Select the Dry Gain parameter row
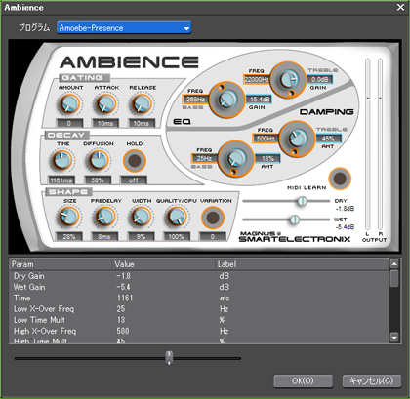410x399 pixels. [x=199, y=276]
